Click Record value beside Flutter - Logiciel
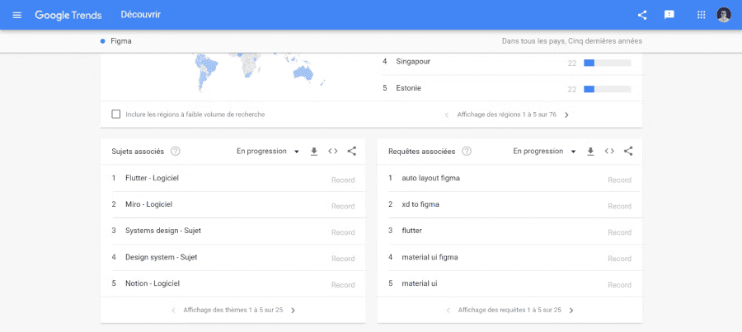 click(343, 180)
